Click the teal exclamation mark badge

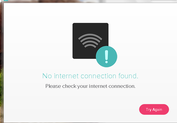(106, 57)
